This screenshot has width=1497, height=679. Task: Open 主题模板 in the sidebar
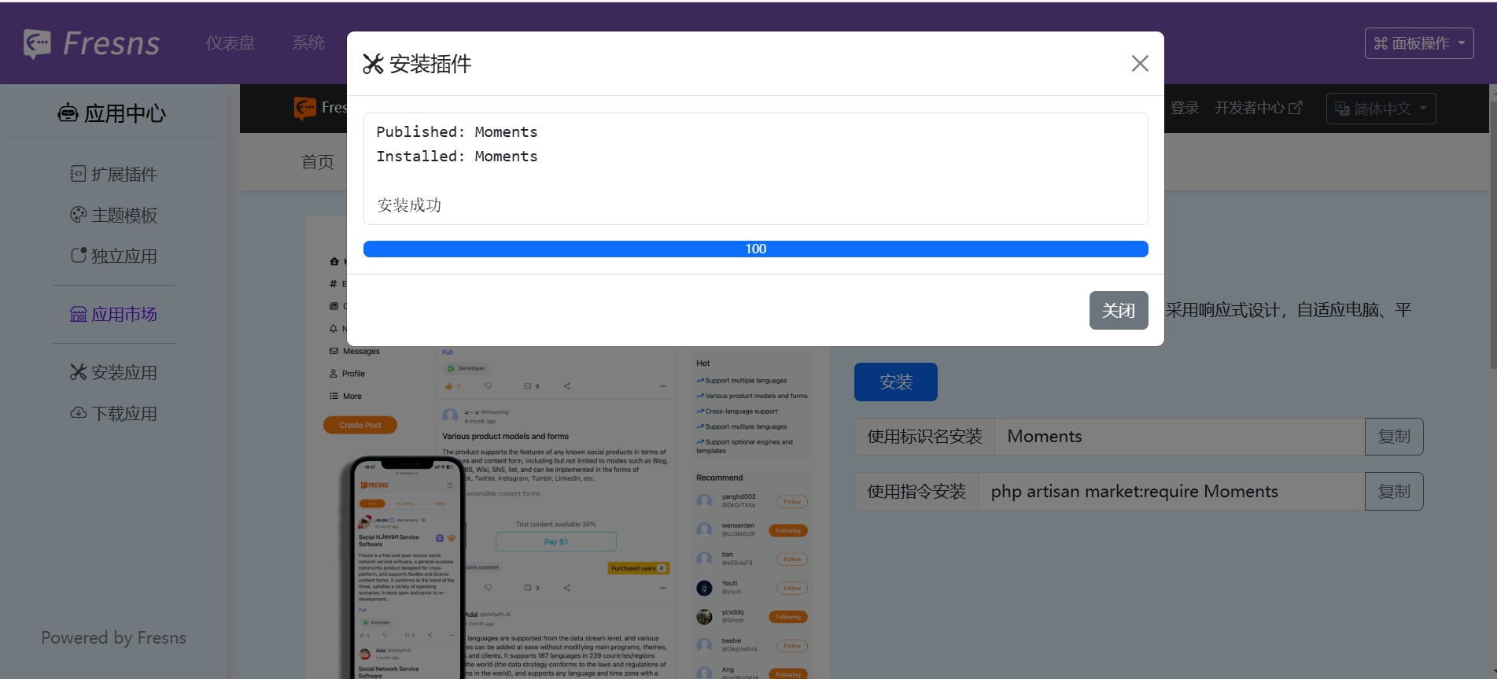click(x=113, y=215)
